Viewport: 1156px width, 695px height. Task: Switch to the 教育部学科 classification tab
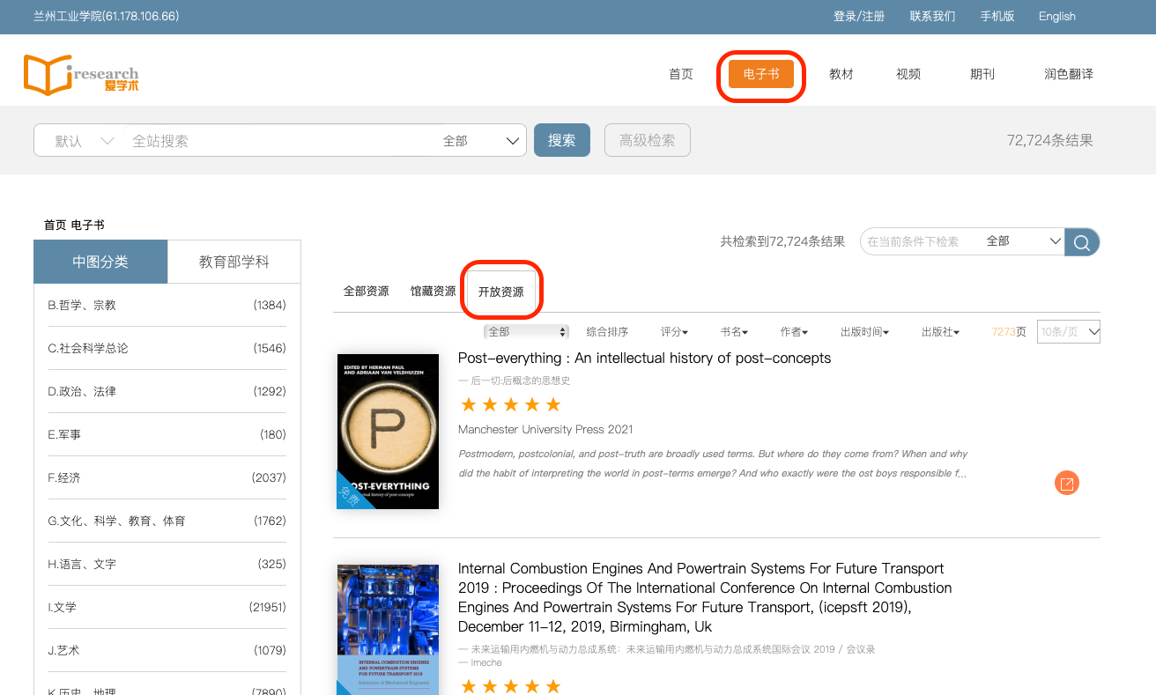[233, 262]
